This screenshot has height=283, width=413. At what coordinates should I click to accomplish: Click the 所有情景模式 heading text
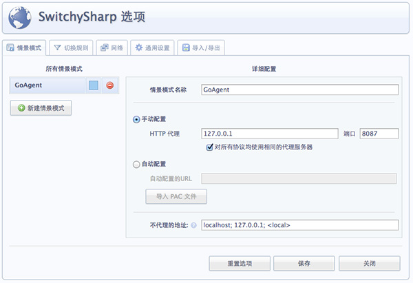(x=64, y=69)
